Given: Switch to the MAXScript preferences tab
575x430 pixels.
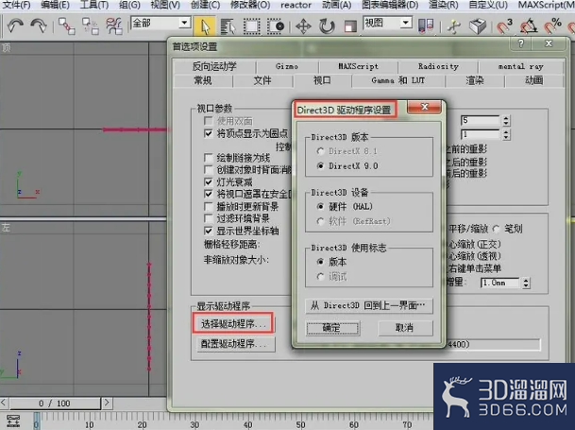Looking at the screenshot, I should coord(358,66).
